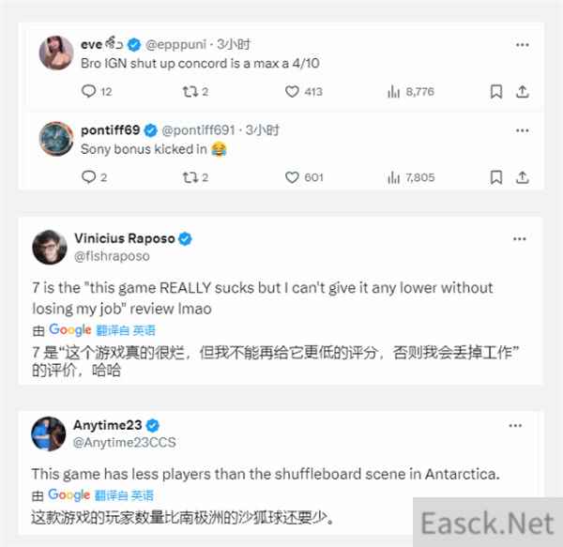
Task: Retweet pontiff69's tweet
Action: 195,177
